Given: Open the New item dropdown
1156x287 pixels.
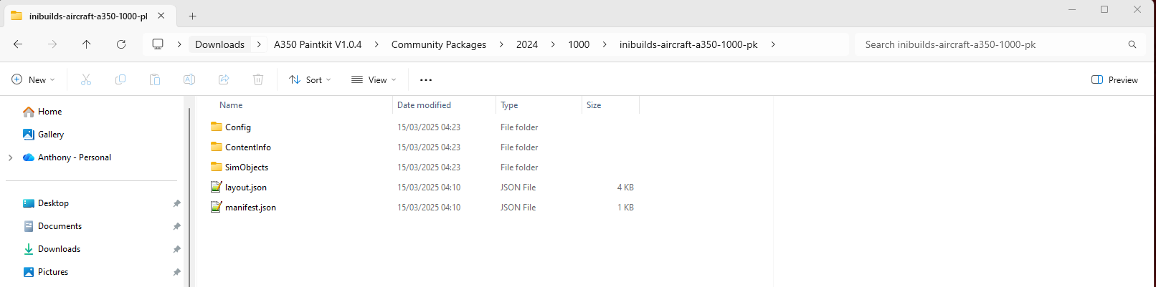Looking at the screenshot, I should point(33,79).
